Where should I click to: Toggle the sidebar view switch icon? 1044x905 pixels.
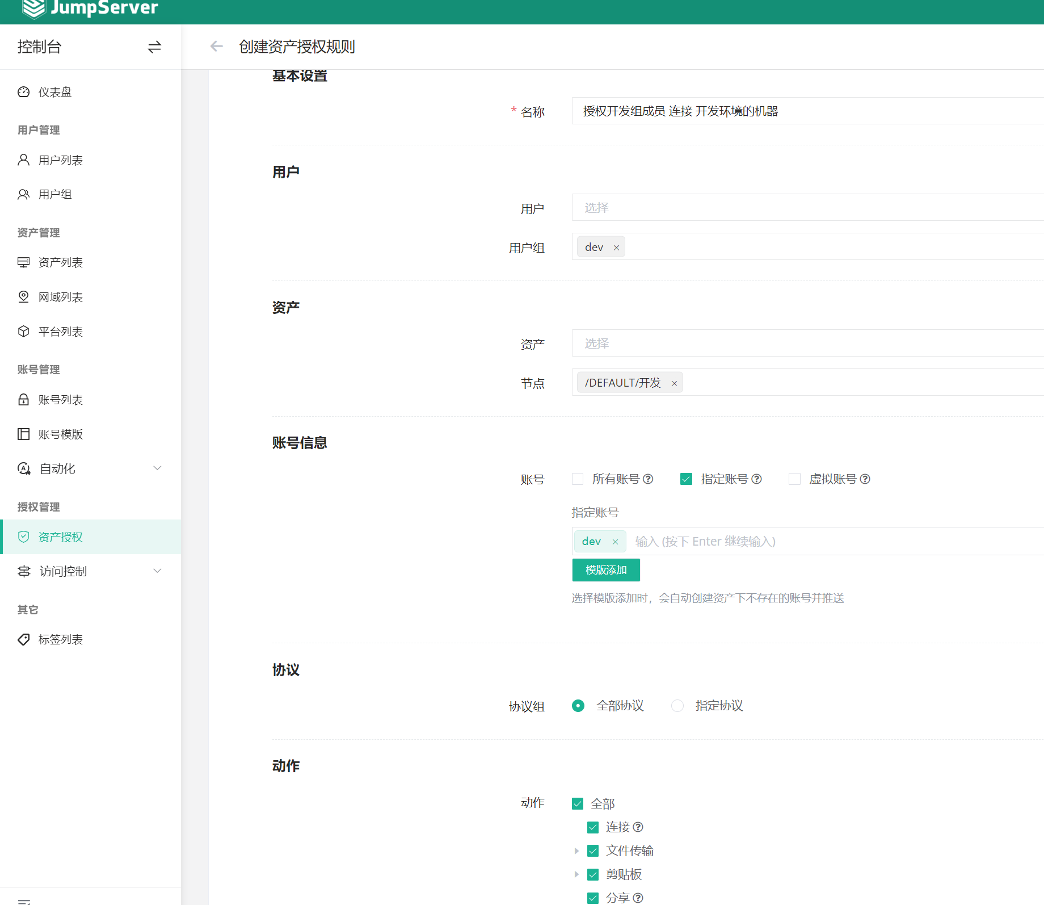tap(154, 47)
